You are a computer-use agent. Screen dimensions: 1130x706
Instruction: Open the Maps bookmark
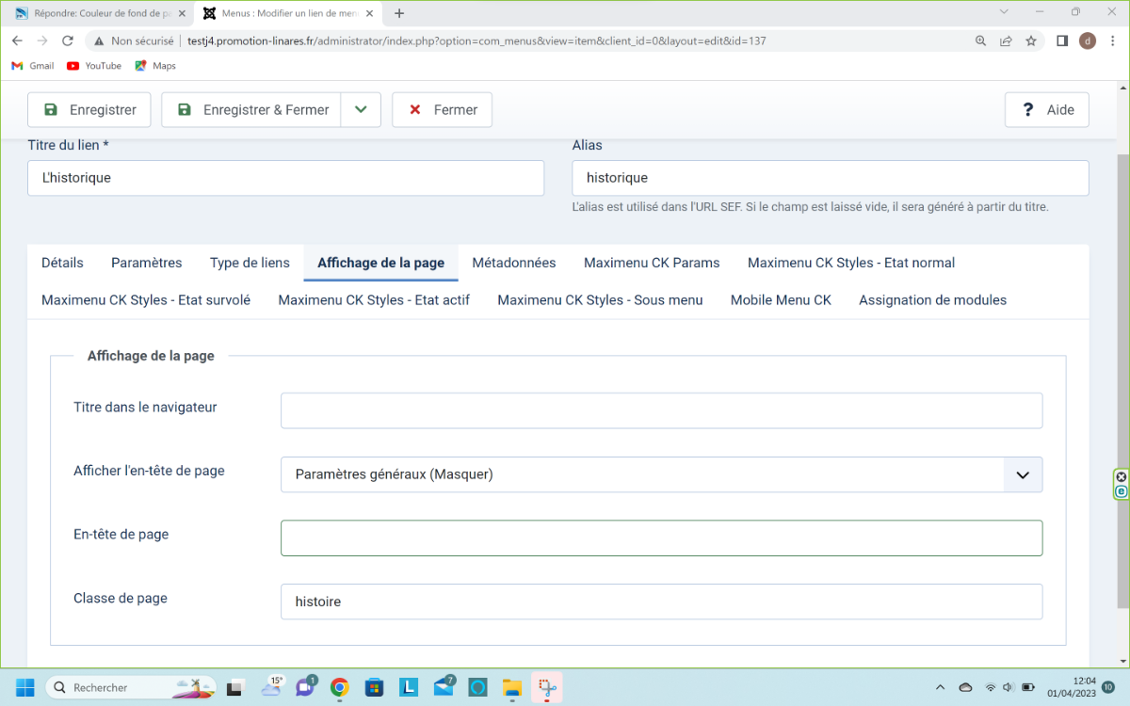[155, 66]
